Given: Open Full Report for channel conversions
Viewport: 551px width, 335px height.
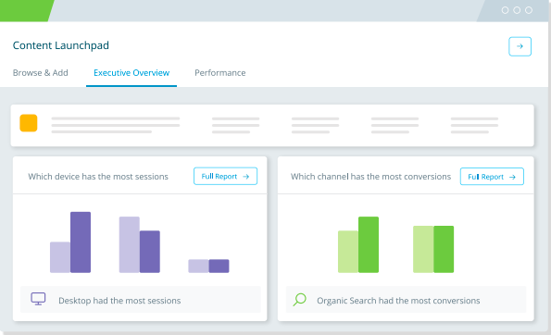Looking at the screenshot, I should pos(492,177).
